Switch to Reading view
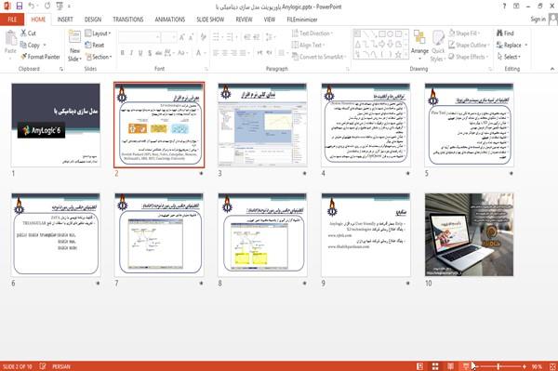 point(450,366)
